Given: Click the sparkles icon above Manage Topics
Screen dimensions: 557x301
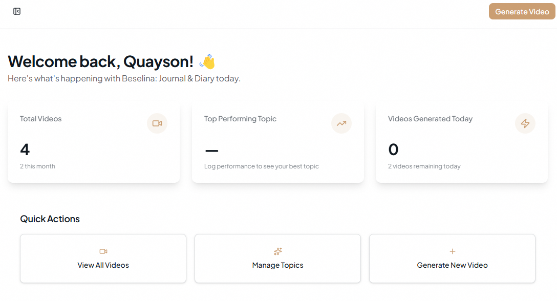Looking at the screenshot, I should pos(278,251).
